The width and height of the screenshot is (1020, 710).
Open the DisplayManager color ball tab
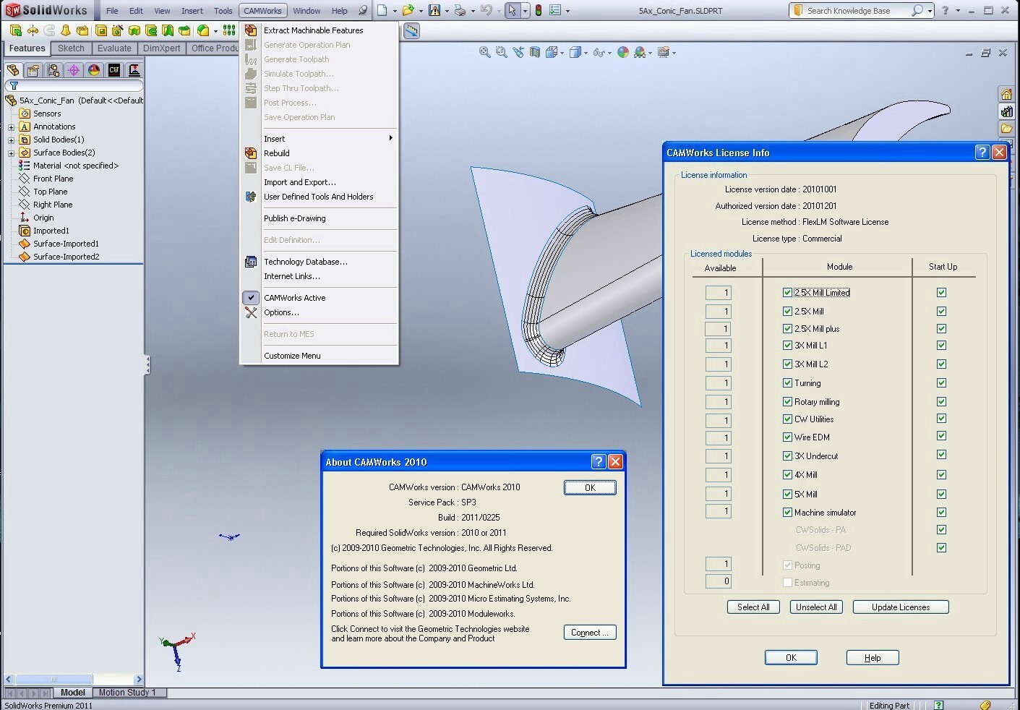pos(94,70)
